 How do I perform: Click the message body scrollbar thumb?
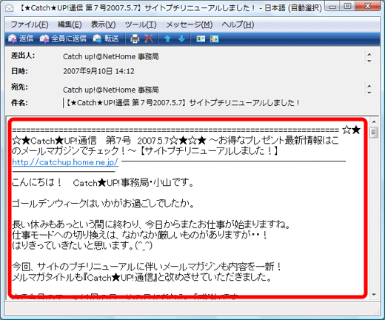[x=373, y=133]
